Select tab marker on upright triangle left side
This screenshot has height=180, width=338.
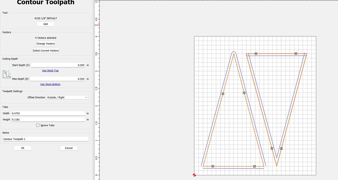tap(223, 94)
